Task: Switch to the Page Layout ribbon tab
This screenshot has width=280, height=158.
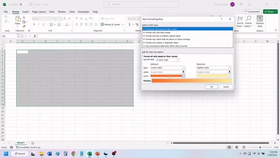Action: click(39, 12)
